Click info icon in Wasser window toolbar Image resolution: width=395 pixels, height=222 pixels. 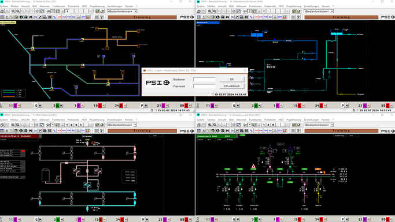217,17
